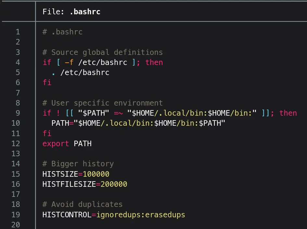Click the HISTCONTROL variable name
Screen dimensions: 307x229
[67, 215]
